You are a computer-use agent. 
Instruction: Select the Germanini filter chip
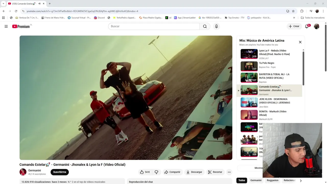pyautogui.click(x=256, y=180)
